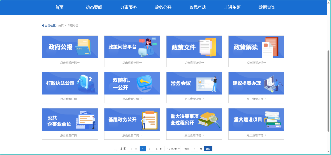Click the presenter chart icon on 常务会议
This screenshot has height=155, width=331.
tap(207, 84)
